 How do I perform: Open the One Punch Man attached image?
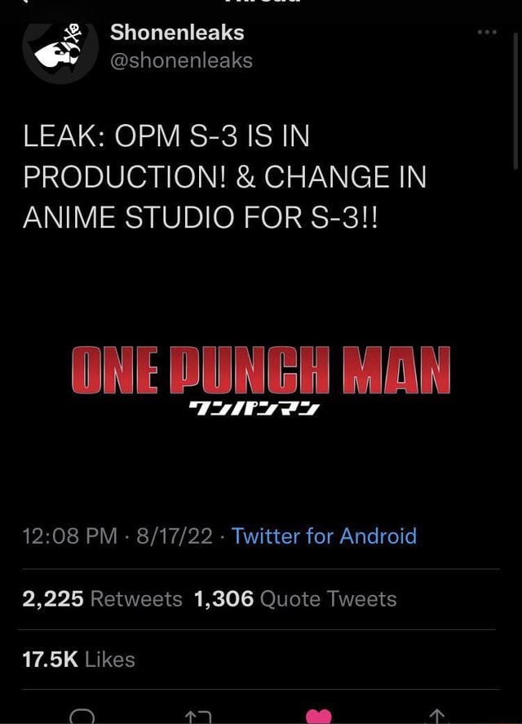click(261, 380)
